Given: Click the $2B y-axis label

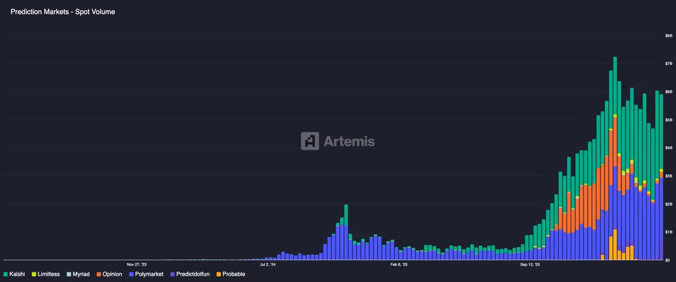Looking at the screenshot, I should [669, 204].
